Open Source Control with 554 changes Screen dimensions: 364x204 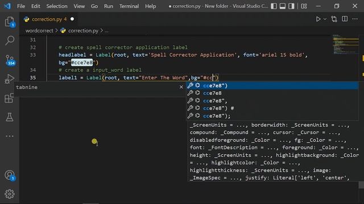click(x=10, y=60)
